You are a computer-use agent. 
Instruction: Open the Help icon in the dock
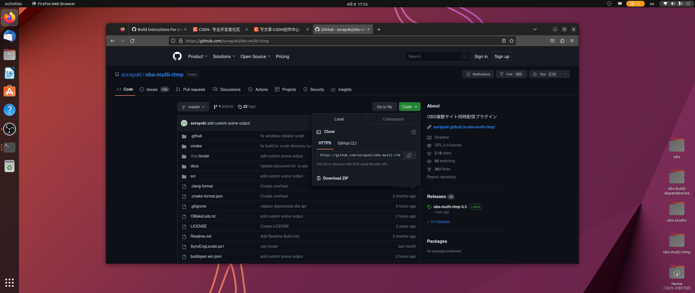pos(10,110)
